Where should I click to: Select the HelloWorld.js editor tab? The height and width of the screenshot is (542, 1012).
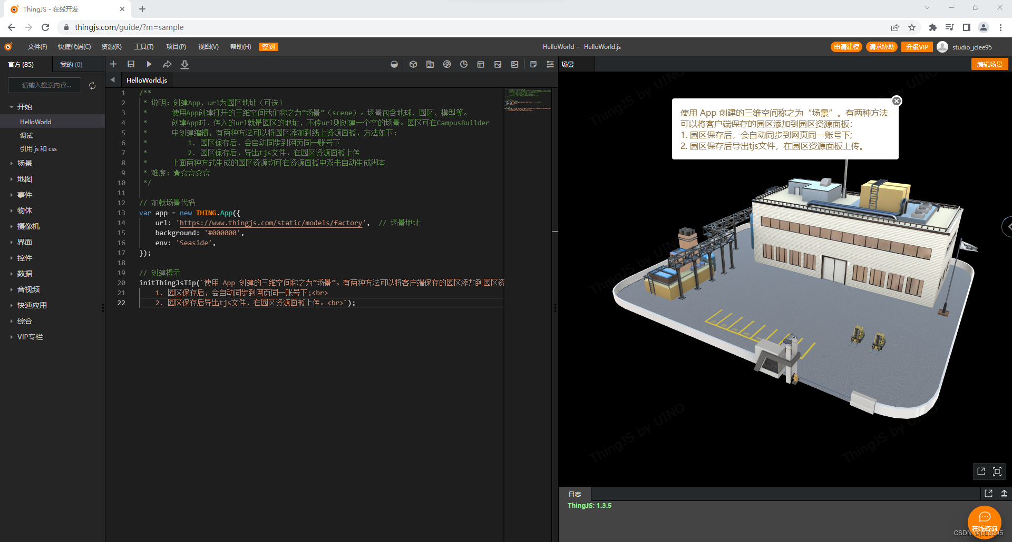click(x=147, y=80)
